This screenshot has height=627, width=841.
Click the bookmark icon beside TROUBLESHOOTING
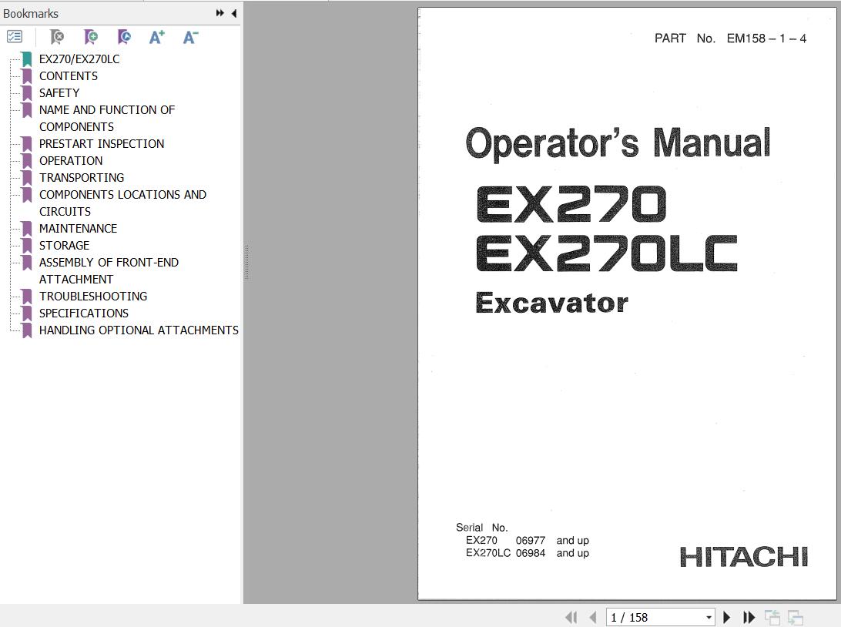[x=27, y=296]
